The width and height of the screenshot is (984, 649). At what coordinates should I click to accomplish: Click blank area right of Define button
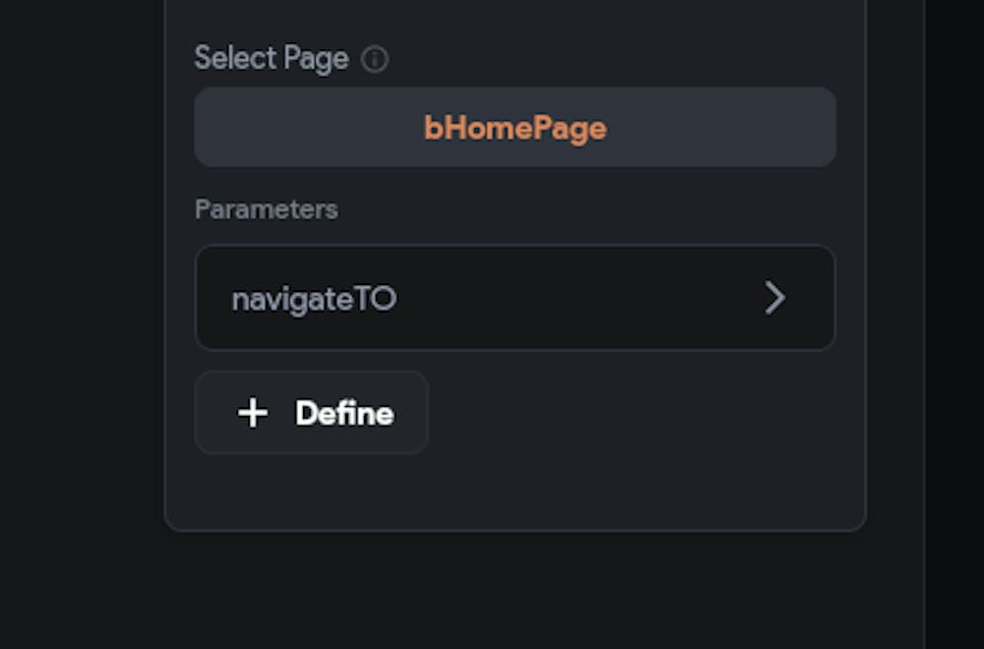coord(630,413)
